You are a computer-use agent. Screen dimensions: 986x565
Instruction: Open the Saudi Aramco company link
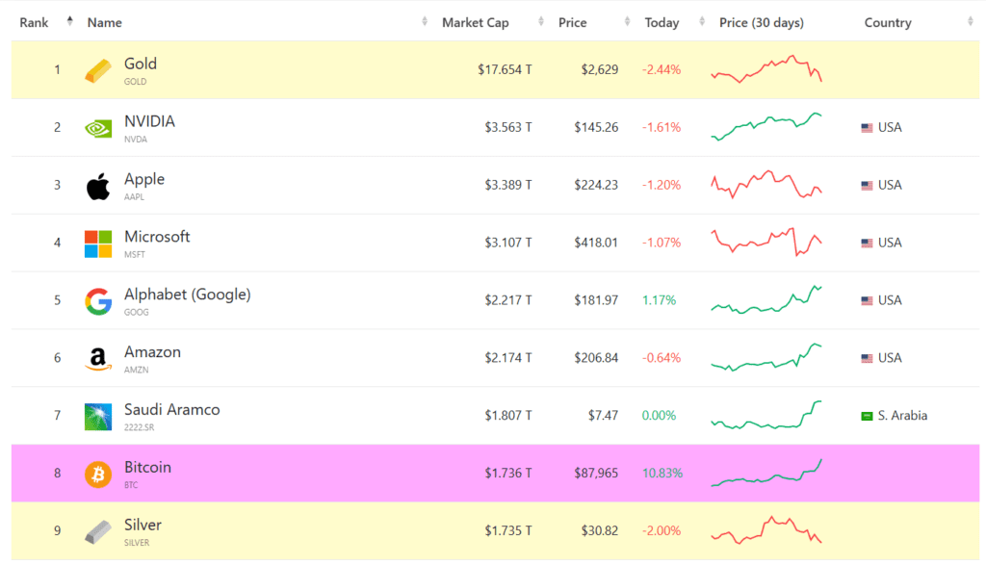click(171, 410)
